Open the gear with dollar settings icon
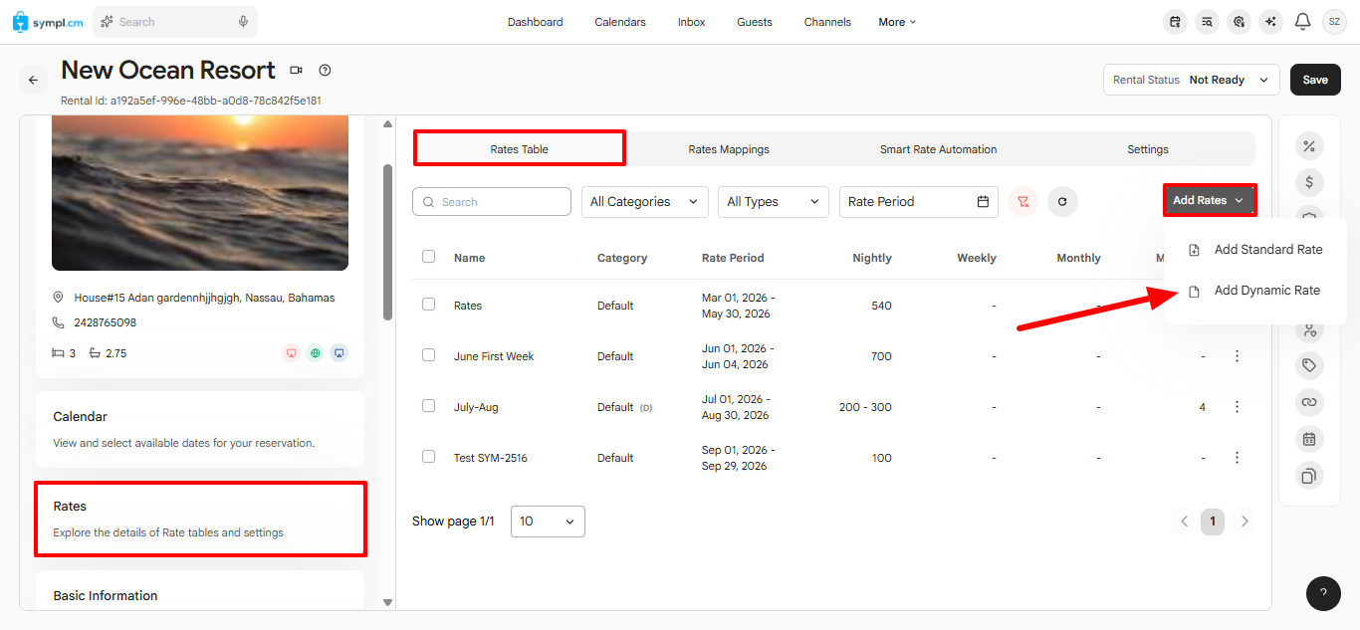Image resolution: width=1360 pixels, height=630 pixels. point(1239,21)
